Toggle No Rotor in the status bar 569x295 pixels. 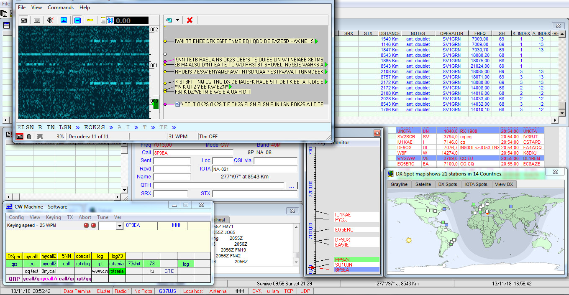point(143,291)
